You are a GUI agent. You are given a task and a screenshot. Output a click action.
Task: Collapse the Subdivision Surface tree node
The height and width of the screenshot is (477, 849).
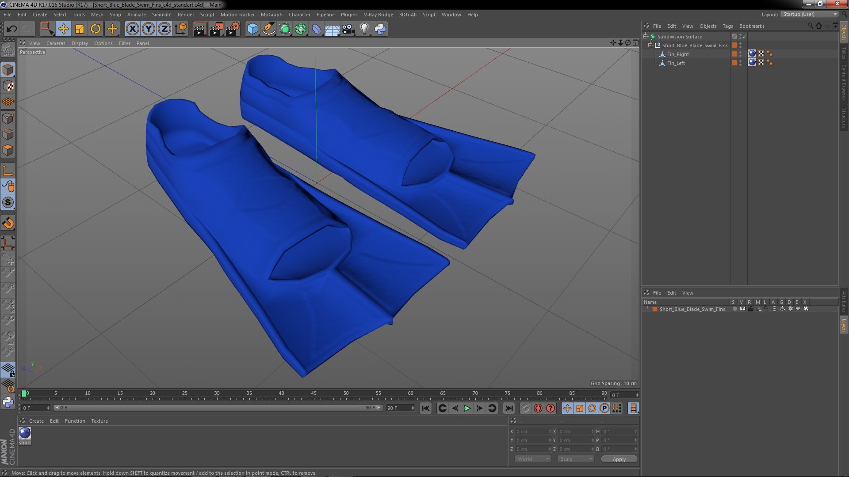coord(646,37)
